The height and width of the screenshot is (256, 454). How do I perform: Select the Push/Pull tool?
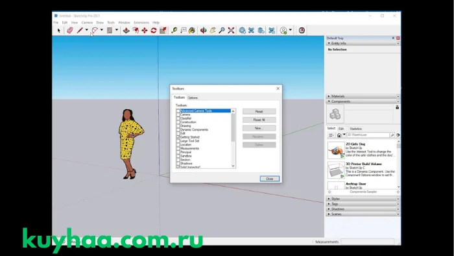pyautogui.click(x=126, y=31)
